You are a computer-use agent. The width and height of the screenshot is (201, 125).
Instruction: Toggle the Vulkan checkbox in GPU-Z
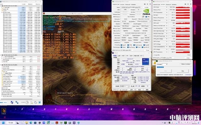coord(122,47)
